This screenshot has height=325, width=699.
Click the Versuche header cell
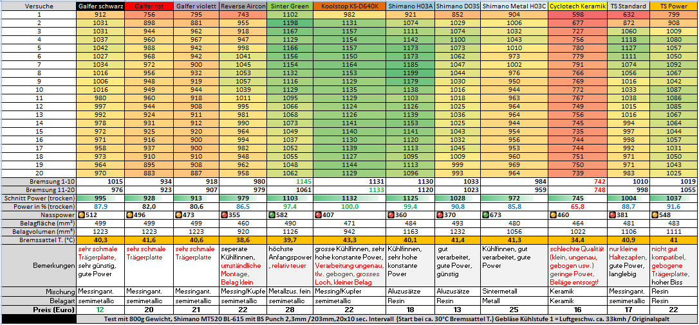(x=39, y=6)
